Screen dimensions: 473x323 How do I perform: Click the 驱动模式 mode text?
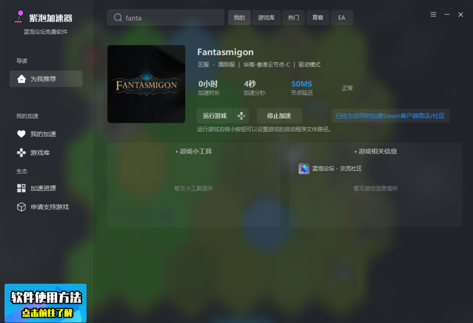[x=309, y=65]
